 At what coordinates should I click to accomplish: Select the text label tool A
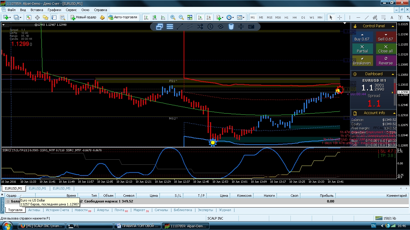[392, 17]
